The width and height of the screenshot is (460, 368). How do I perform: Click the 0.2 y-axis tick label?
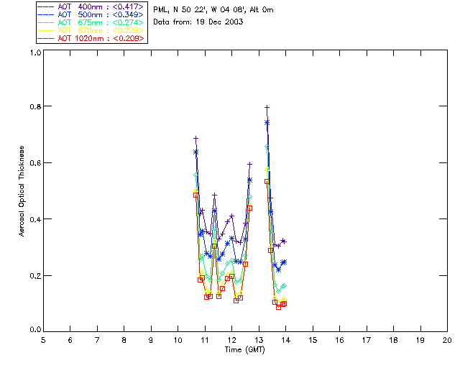[x=35, y=276]
